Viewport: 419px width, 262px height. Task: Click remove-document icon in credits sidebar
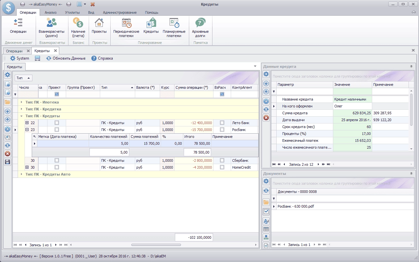click(x=8, y=93)
